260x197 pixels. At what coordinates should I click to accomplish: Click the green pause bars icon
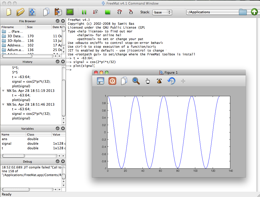[84, 12]
